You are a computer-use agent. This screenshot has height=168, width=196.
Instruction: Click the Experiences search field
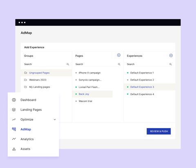click(x=149, y=64)
